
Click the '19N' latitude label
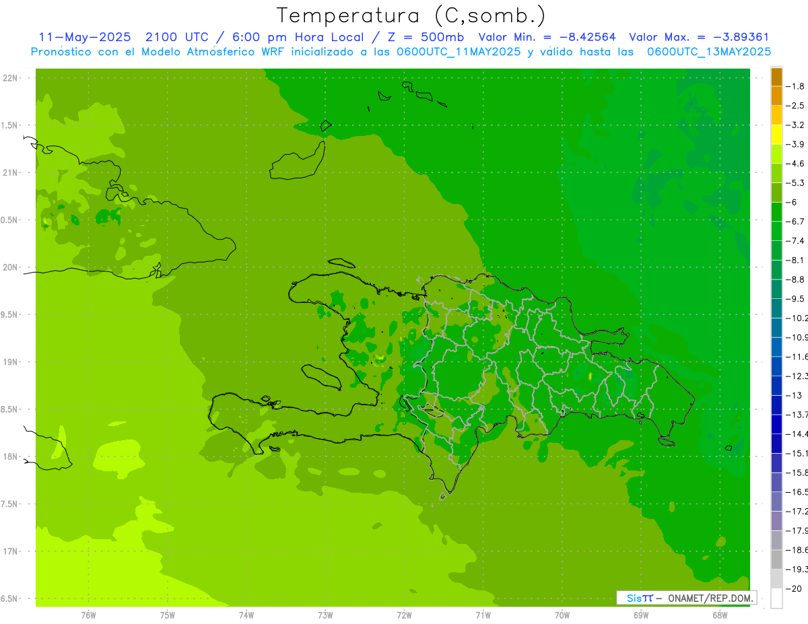[x=10, y=362]
